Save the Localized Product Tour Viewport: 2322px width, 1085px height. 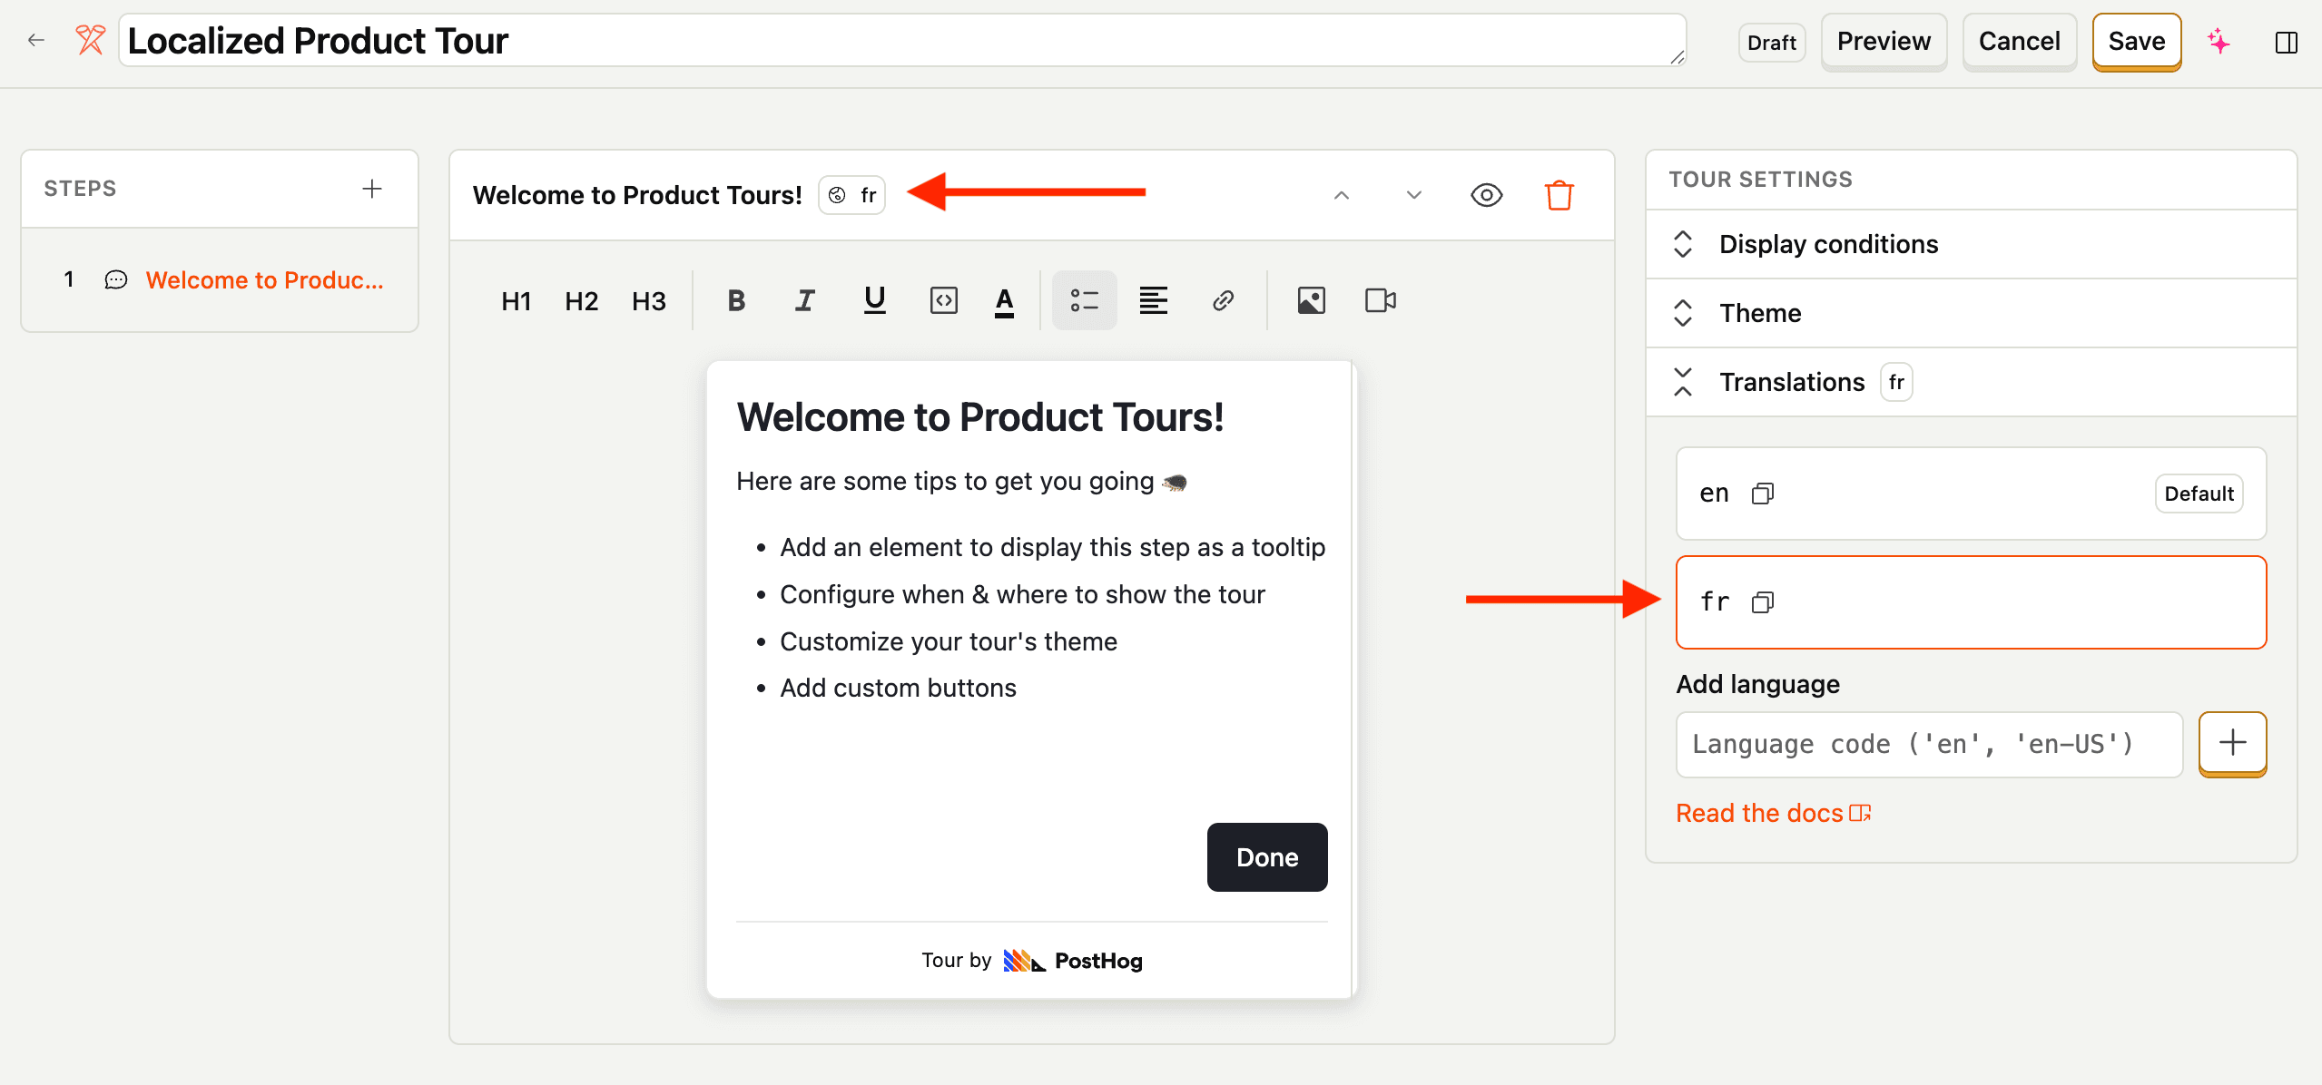click(2135, 41)
